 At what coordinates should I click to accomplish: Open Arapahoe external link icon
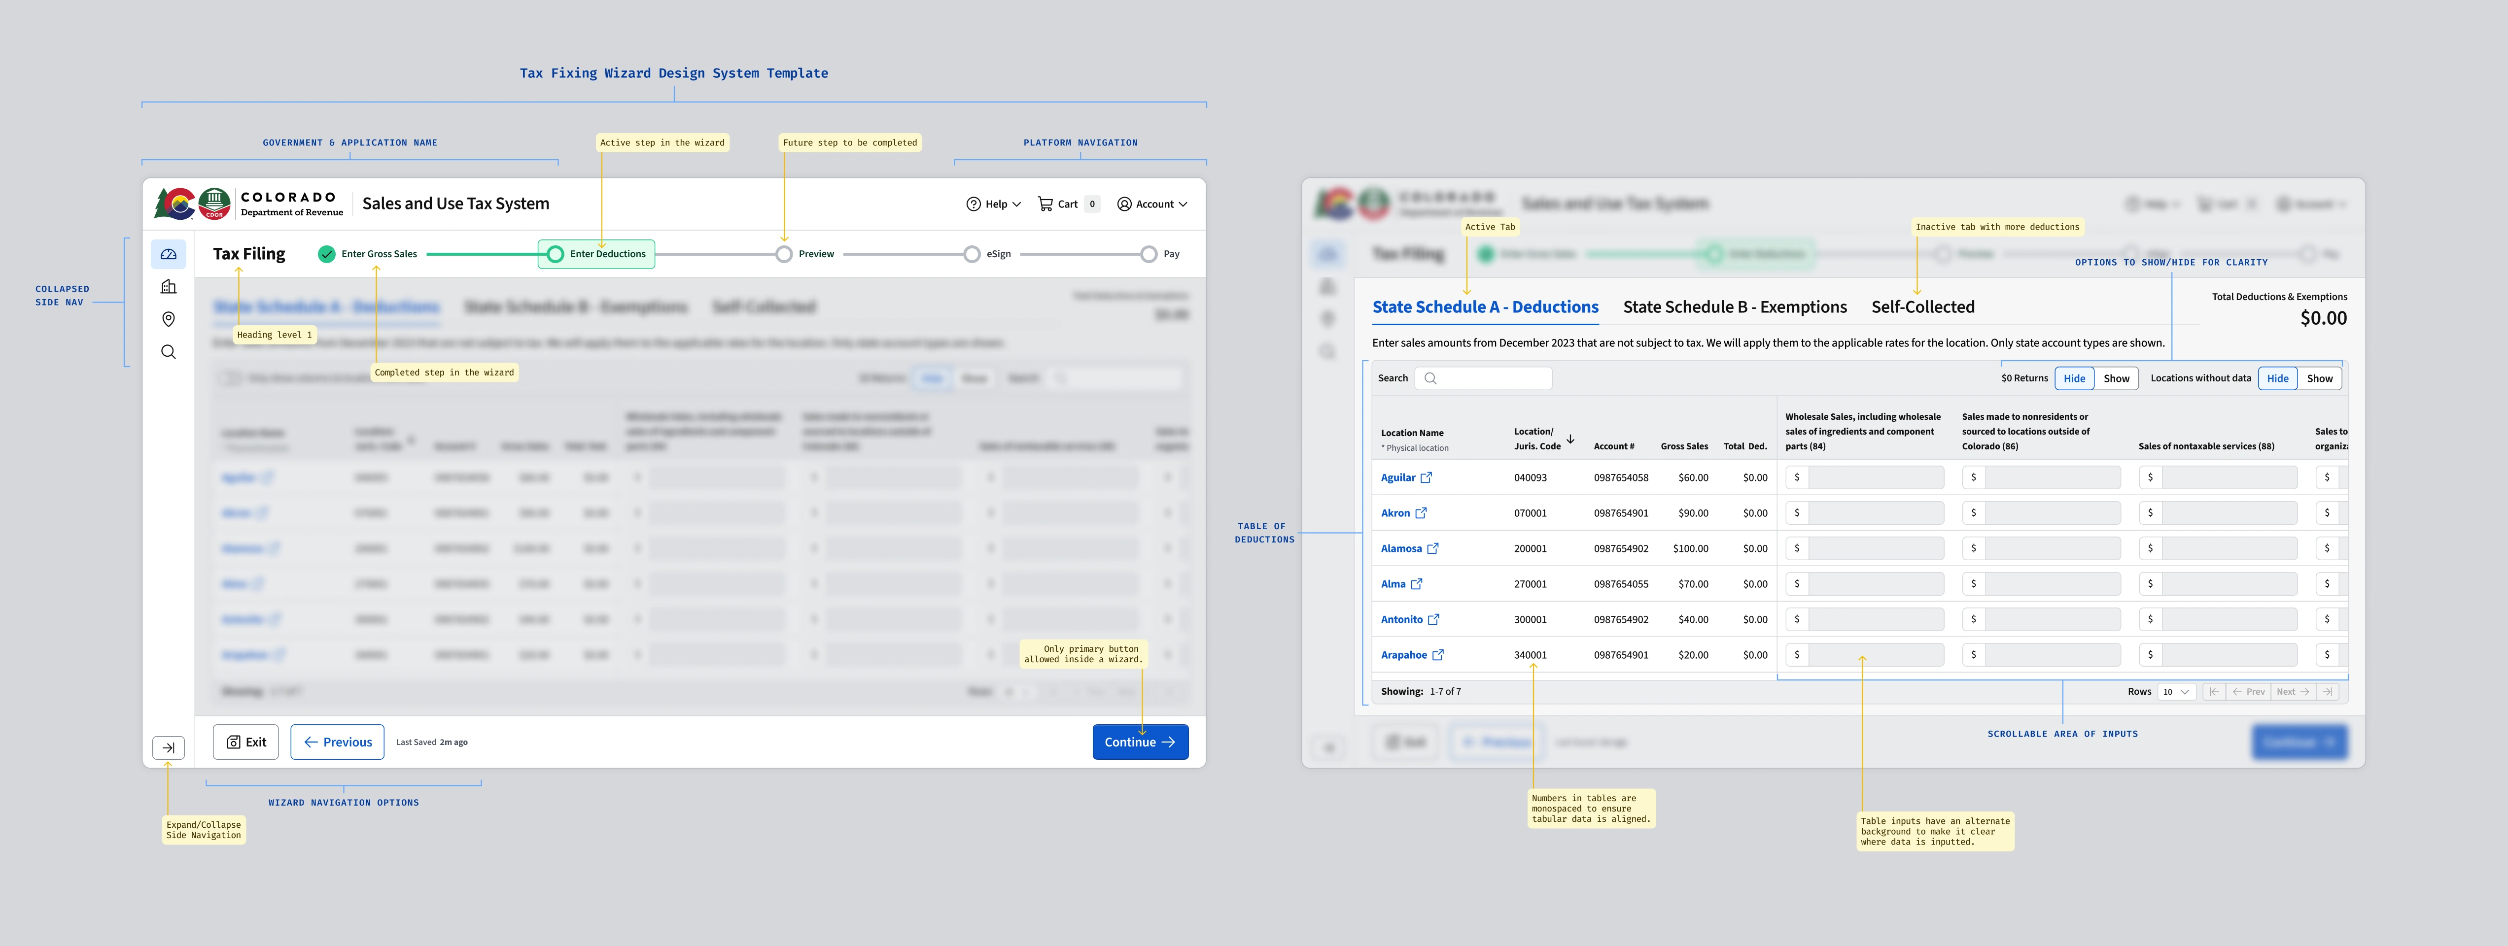1438,655
